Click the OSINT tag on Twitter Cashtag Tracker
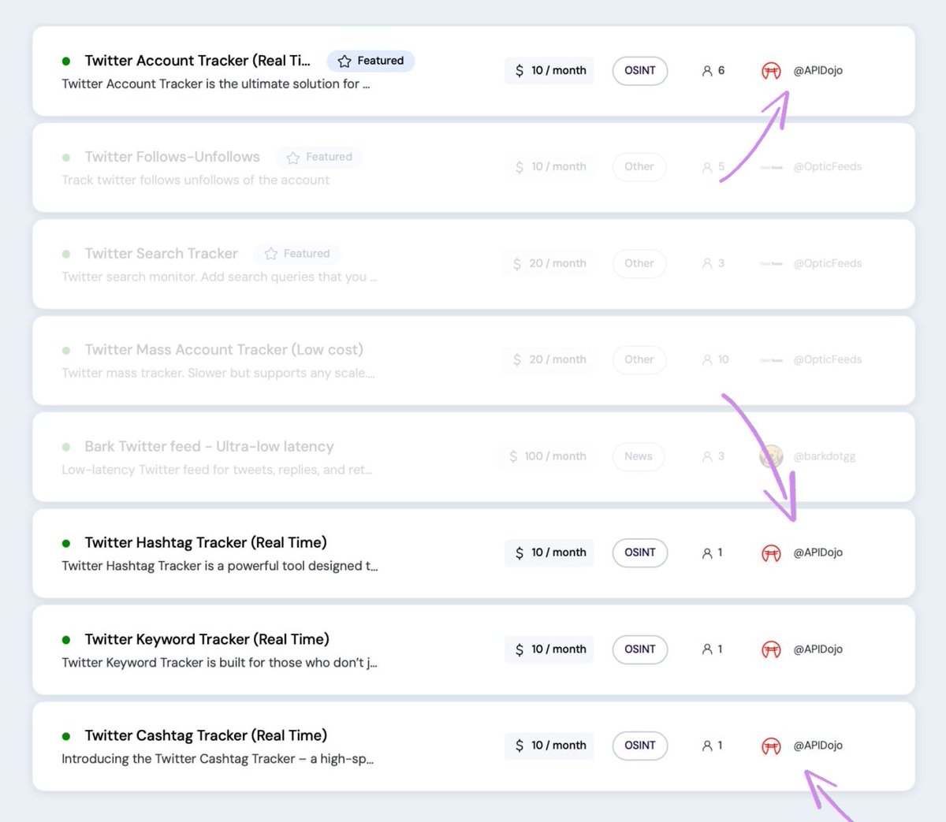 tap(640, 746)
